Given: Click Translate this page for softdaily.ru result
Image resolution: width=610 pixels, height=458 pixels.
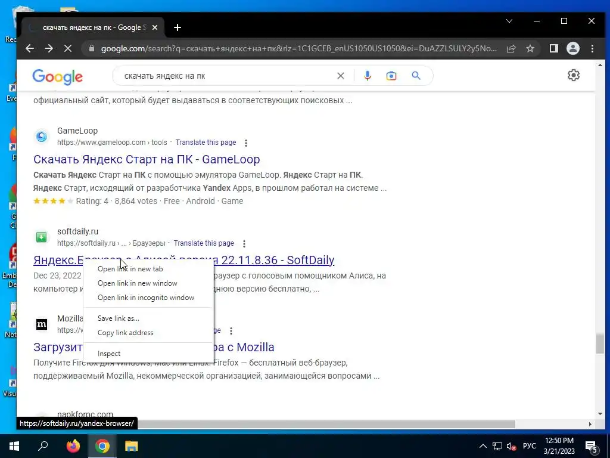Looking at the screenshot, I should tap(204, 243).
